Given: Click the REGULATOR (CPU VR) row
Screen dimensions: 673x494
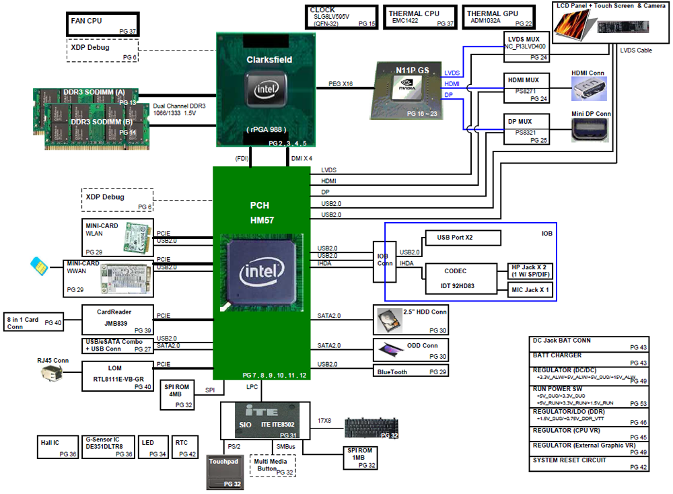Looking at the screenshot, I should click(589, 434).
